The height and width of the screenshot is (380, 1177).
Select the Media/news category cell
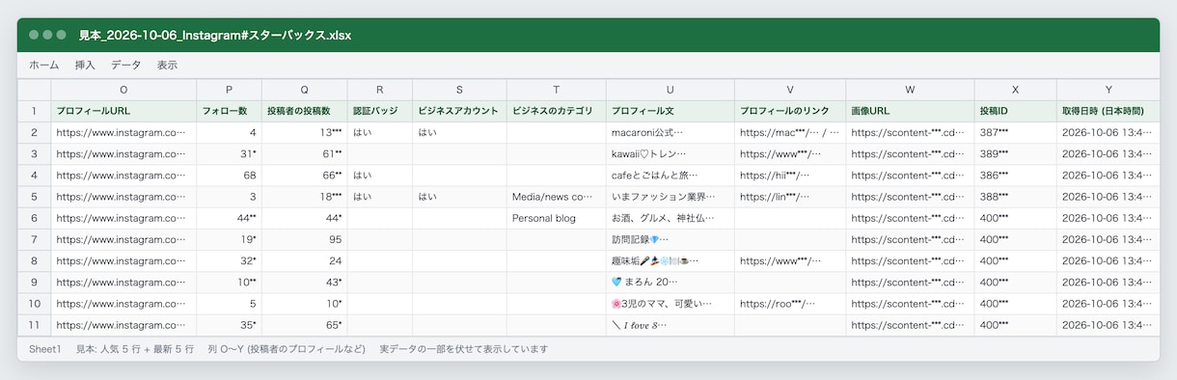[557, 197]
